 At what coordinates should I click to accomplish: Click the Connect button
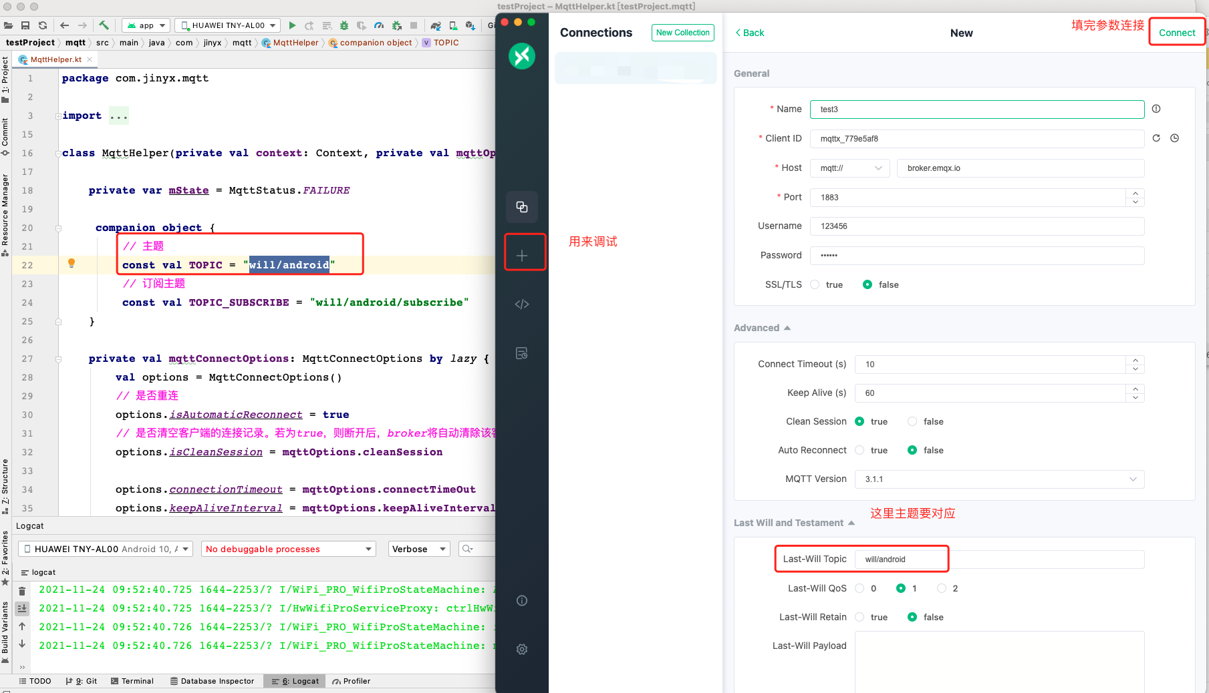(1177, 33)
